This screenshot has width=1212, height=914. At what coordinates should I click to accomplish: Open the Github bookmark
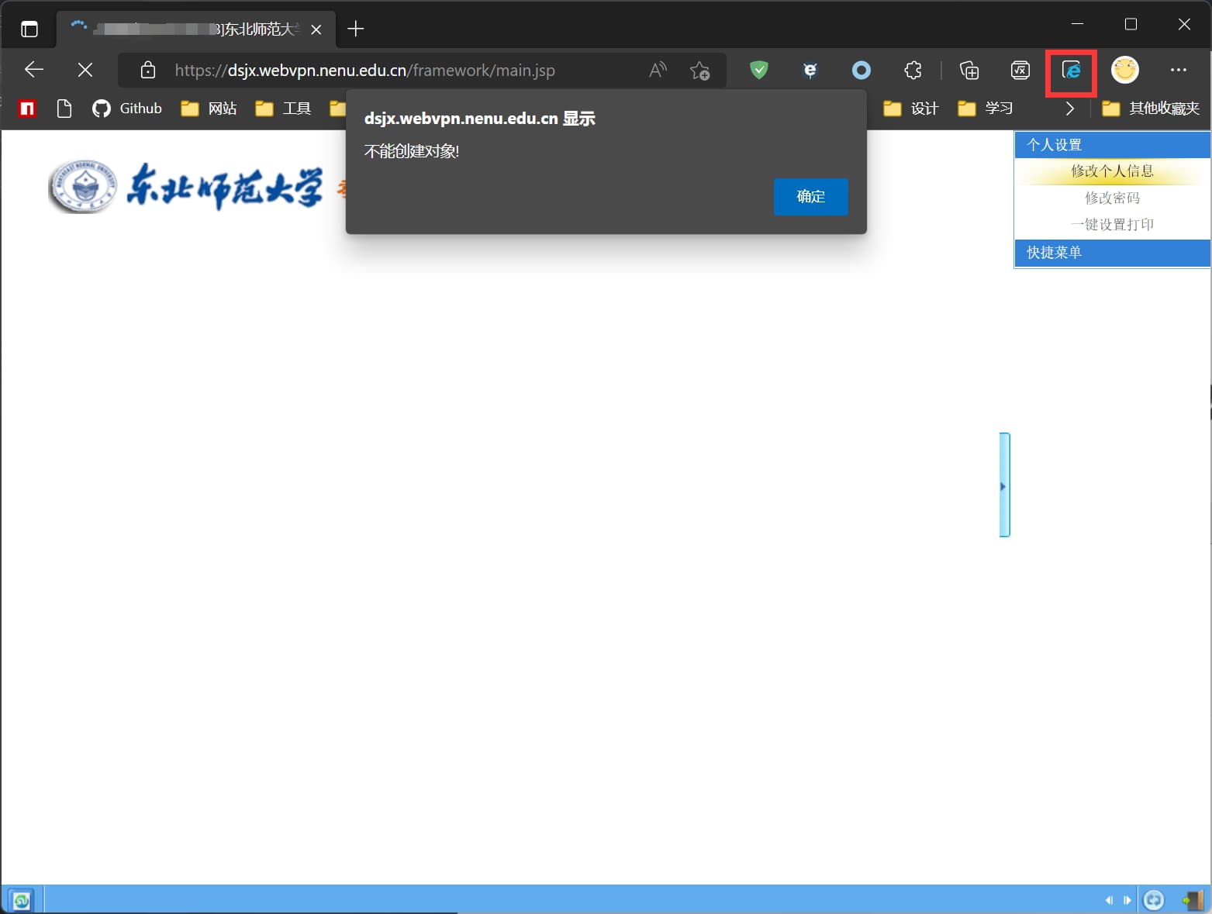point(127,109)
